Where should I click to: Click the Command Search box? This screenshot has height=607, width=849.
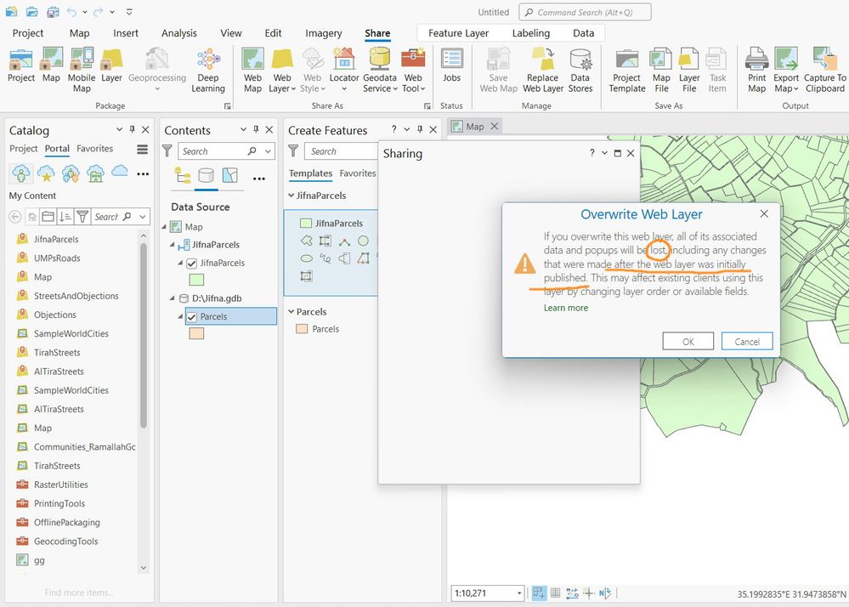pyautogui.click(x=585, y=12)
